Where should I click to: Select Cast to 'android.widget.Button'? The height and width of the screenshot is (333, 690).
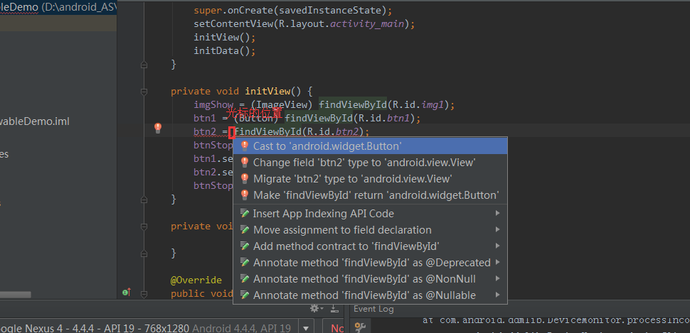pos(327,146)
